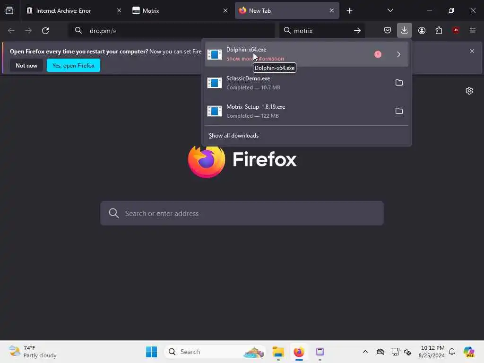Screen dimensions: 484x363
Task: Click the network tray icon
Action: 395,352
